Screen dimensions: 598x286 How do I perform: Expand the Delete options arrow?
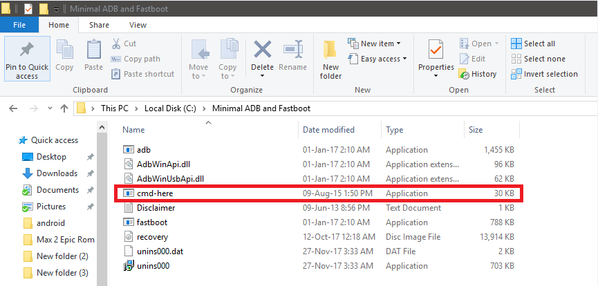pos(263,76)
